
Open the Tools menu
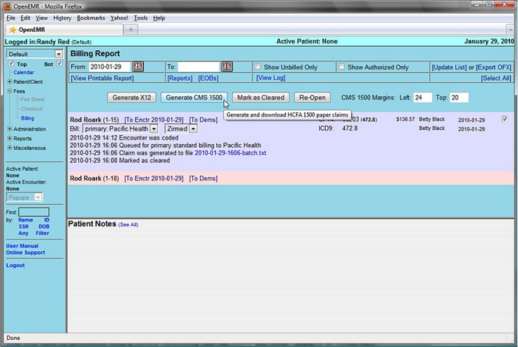tap(140, 18)
